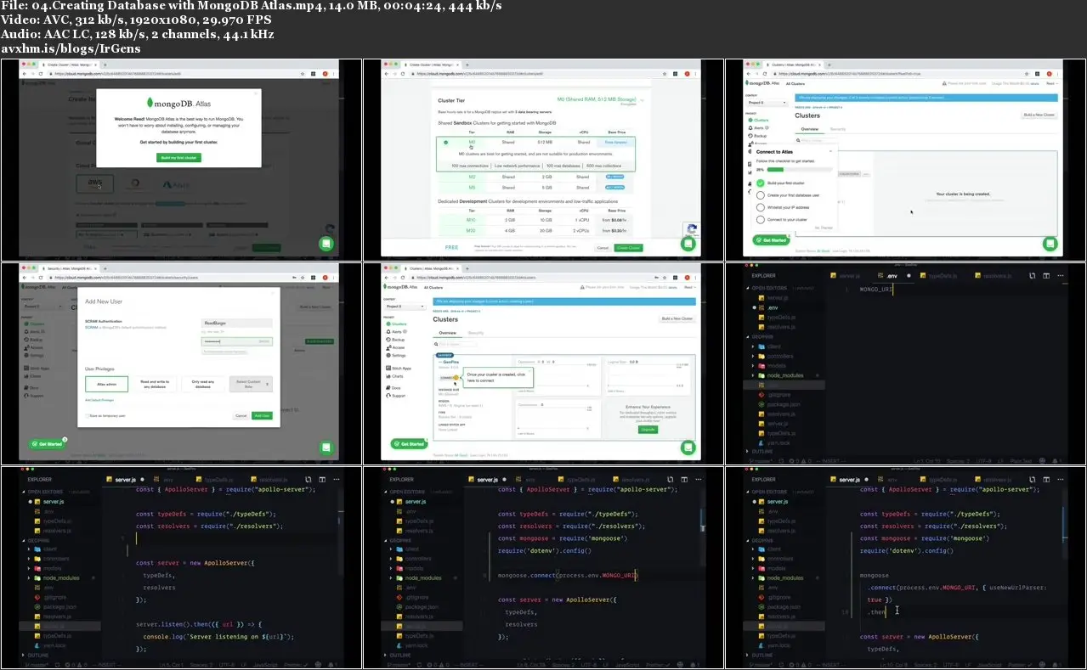Click the Settings sidebar icon in the GeoPins cluster frame
Viewport: 1087px width, 670px height.
388,355
